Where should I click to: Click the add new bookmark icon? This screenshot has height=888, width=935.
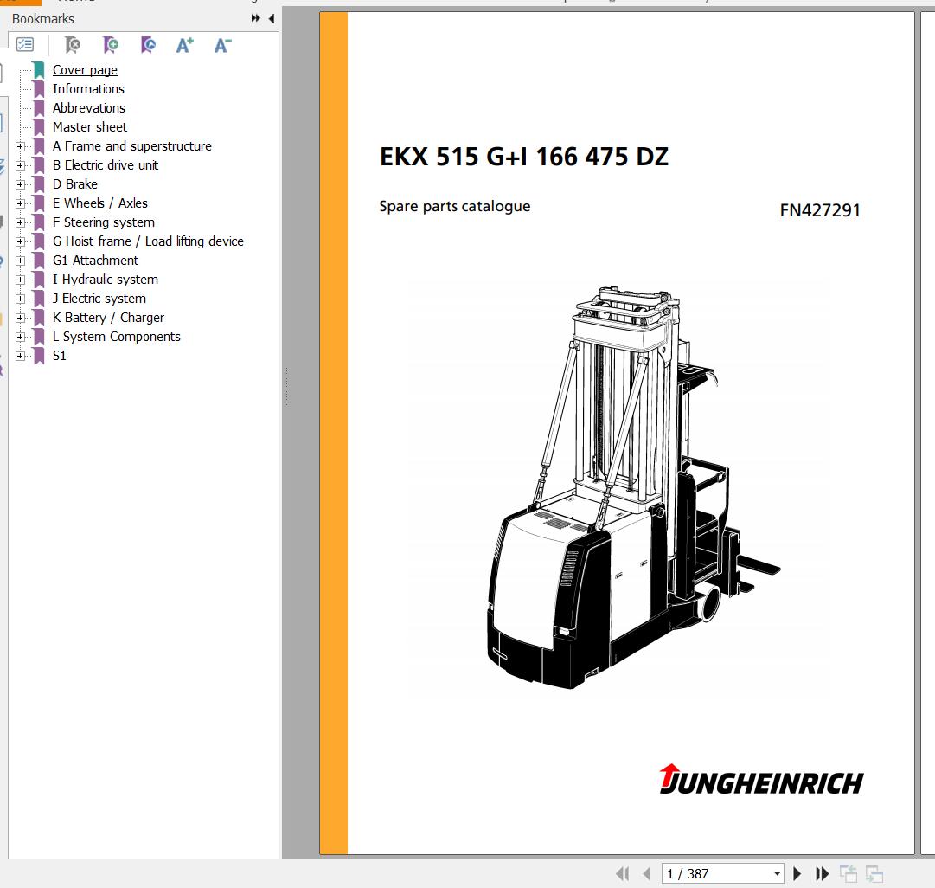coord(111,45)
